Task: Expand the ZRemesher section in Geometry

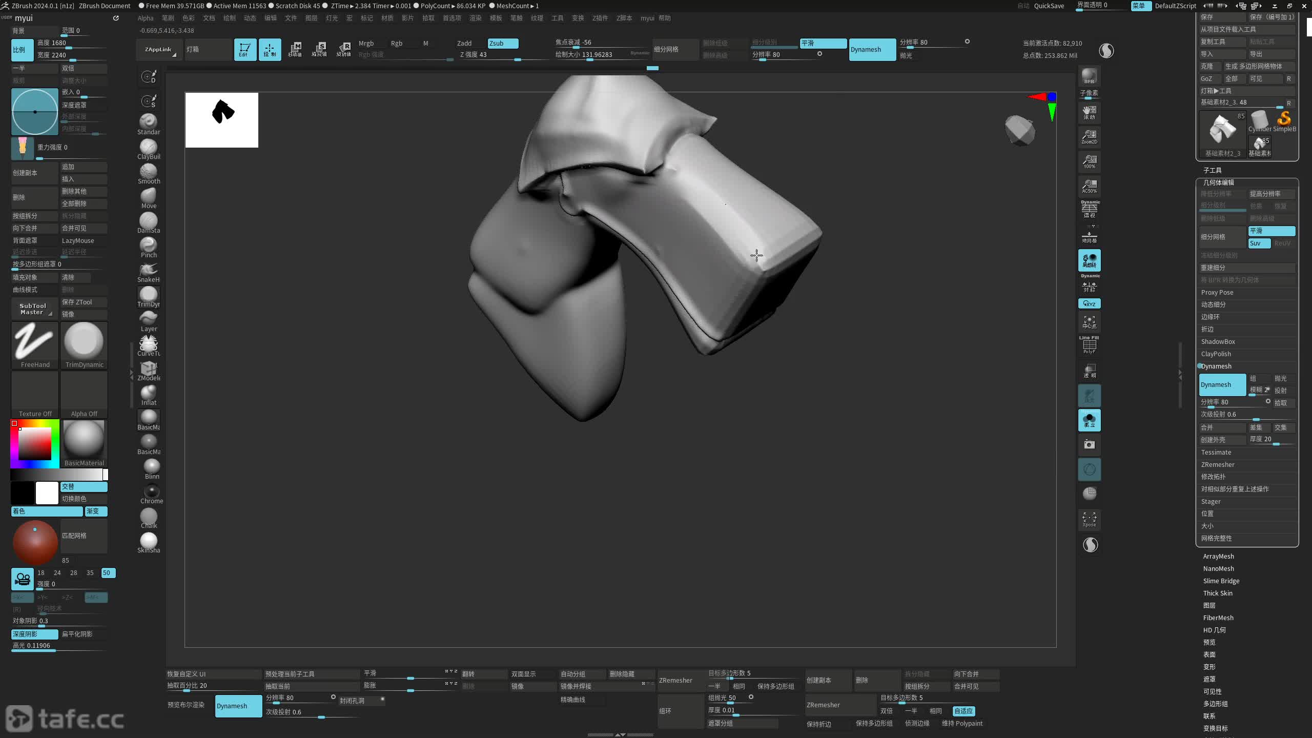Action: click(x=1218, y=465)
